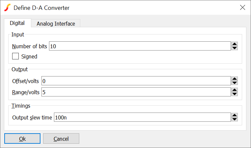251x148 pixels.
Task: Focus the Number of bits field
Action: click(139, 46)
